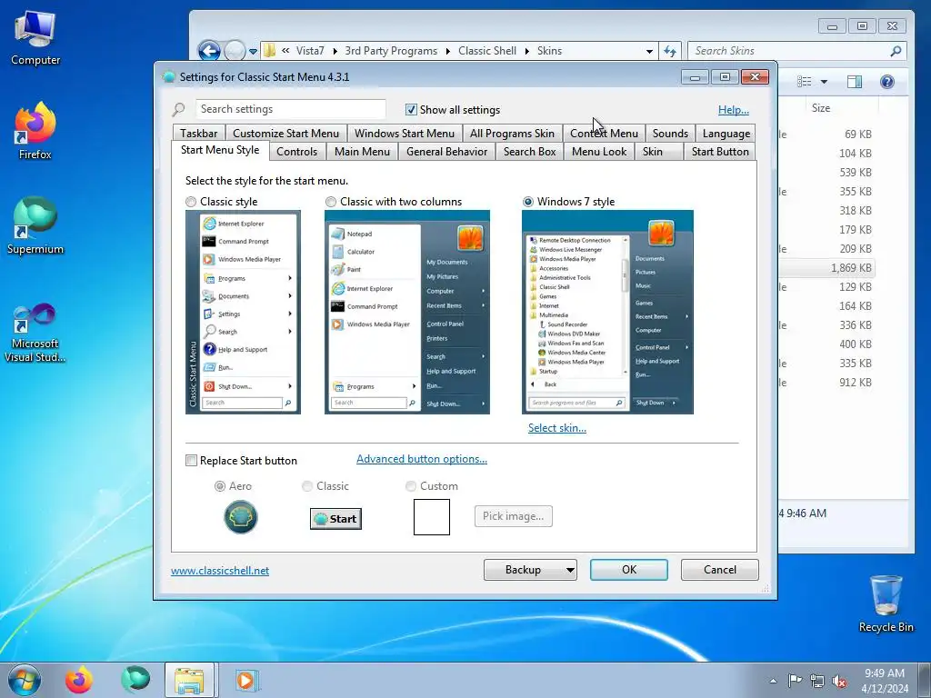Click the Cancel button

point(720,570)
